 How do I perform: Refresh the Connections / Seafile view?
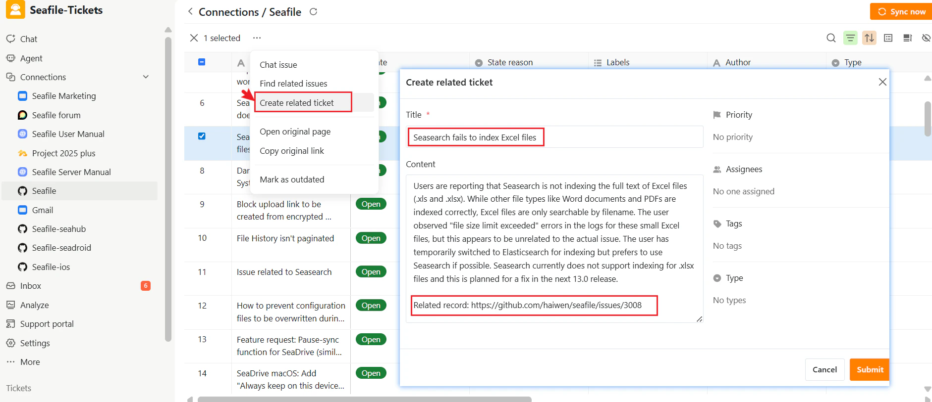[x=313, y=11]
